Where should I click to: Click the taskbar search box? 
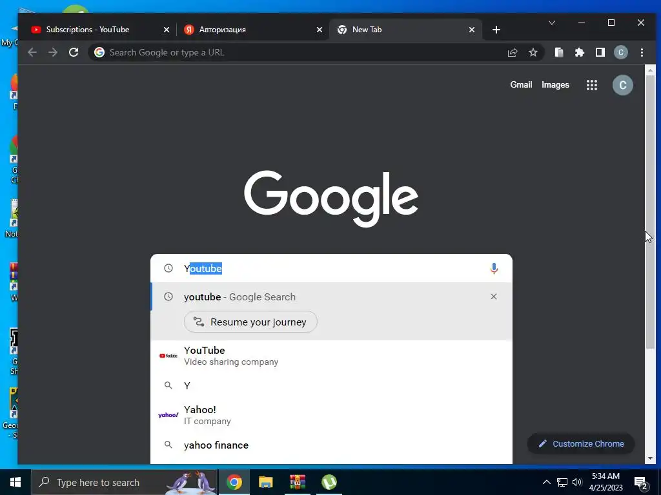[124, 482]
